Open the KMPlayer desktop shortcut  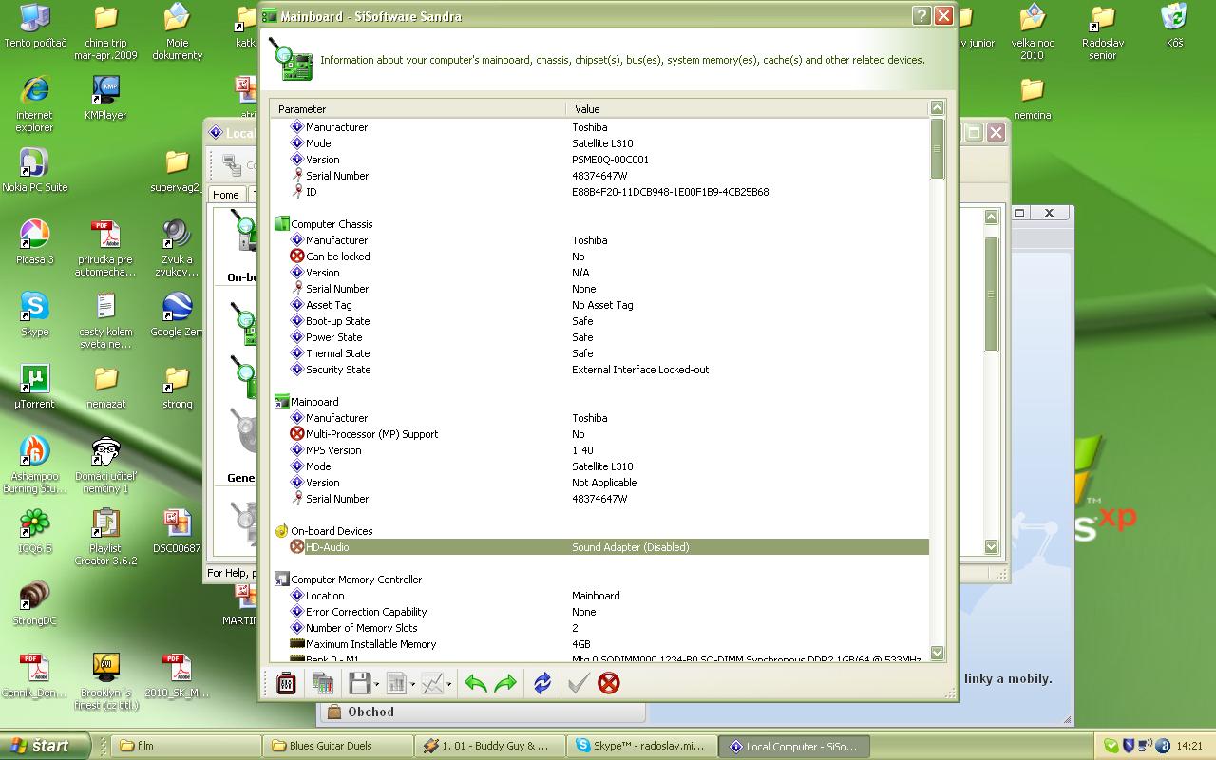tap(105, 99)
